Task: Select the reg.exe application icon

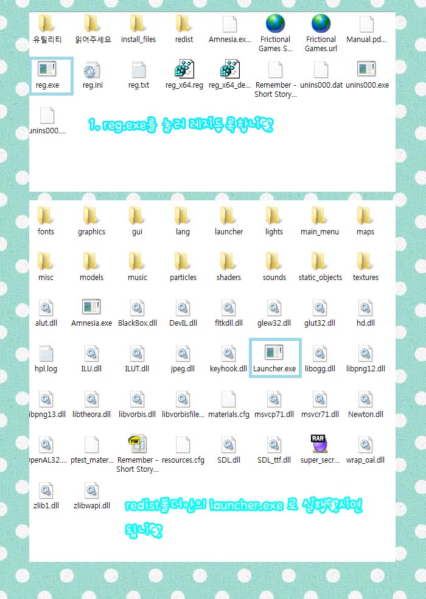Action: [47, 69]
